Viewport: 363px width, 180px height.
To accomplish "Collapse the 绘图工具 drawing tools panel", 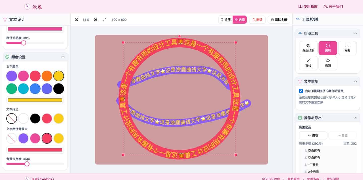I will (355, 33).
